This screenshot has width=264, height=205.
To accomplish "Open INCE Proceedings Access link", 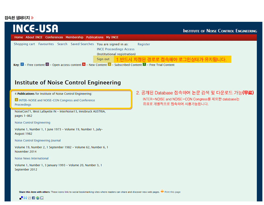I will pos(116,49).
